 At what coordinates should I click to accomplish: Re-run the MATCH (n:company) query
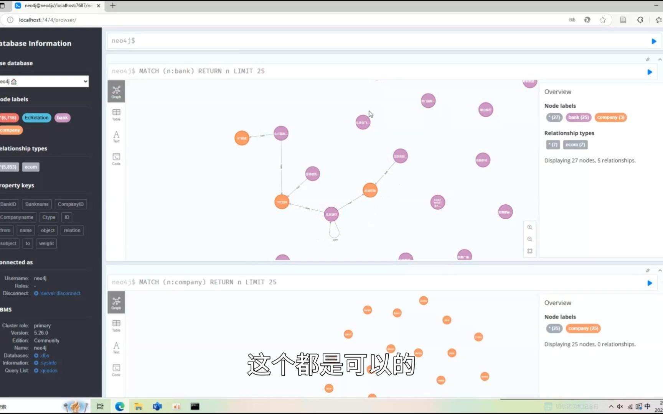click(650, 283)
